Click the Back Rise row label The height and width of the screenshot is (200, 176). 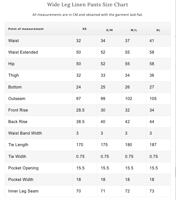point(18,122)
